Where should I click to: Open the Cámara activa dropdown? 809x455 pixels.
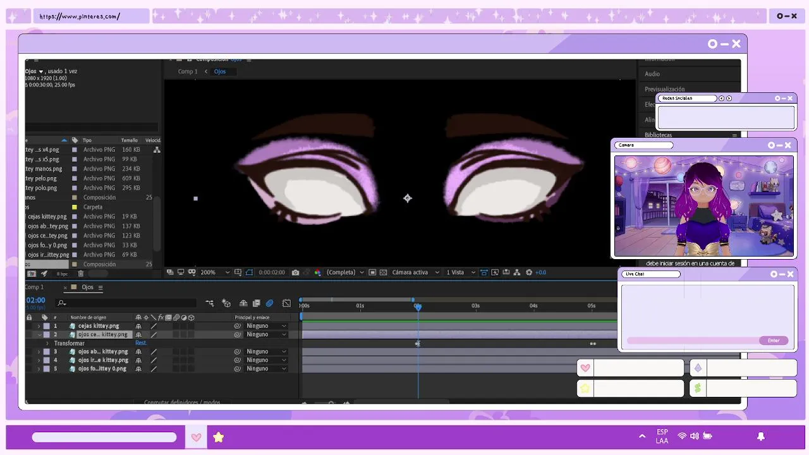pos(415,272)
